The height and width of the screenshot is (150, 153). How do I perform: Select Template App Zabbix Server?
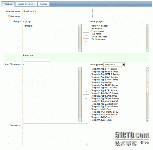click(105, 107)
